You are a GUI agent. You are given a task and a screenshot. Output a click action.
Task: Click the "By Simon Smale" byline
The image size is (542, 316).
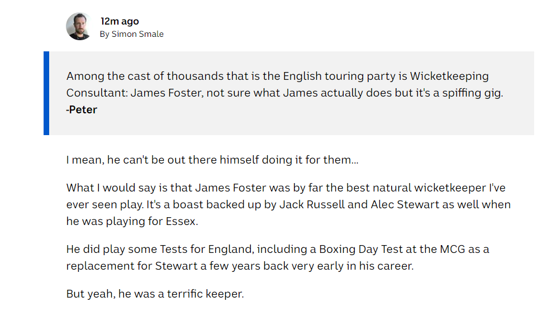point(131,34)
